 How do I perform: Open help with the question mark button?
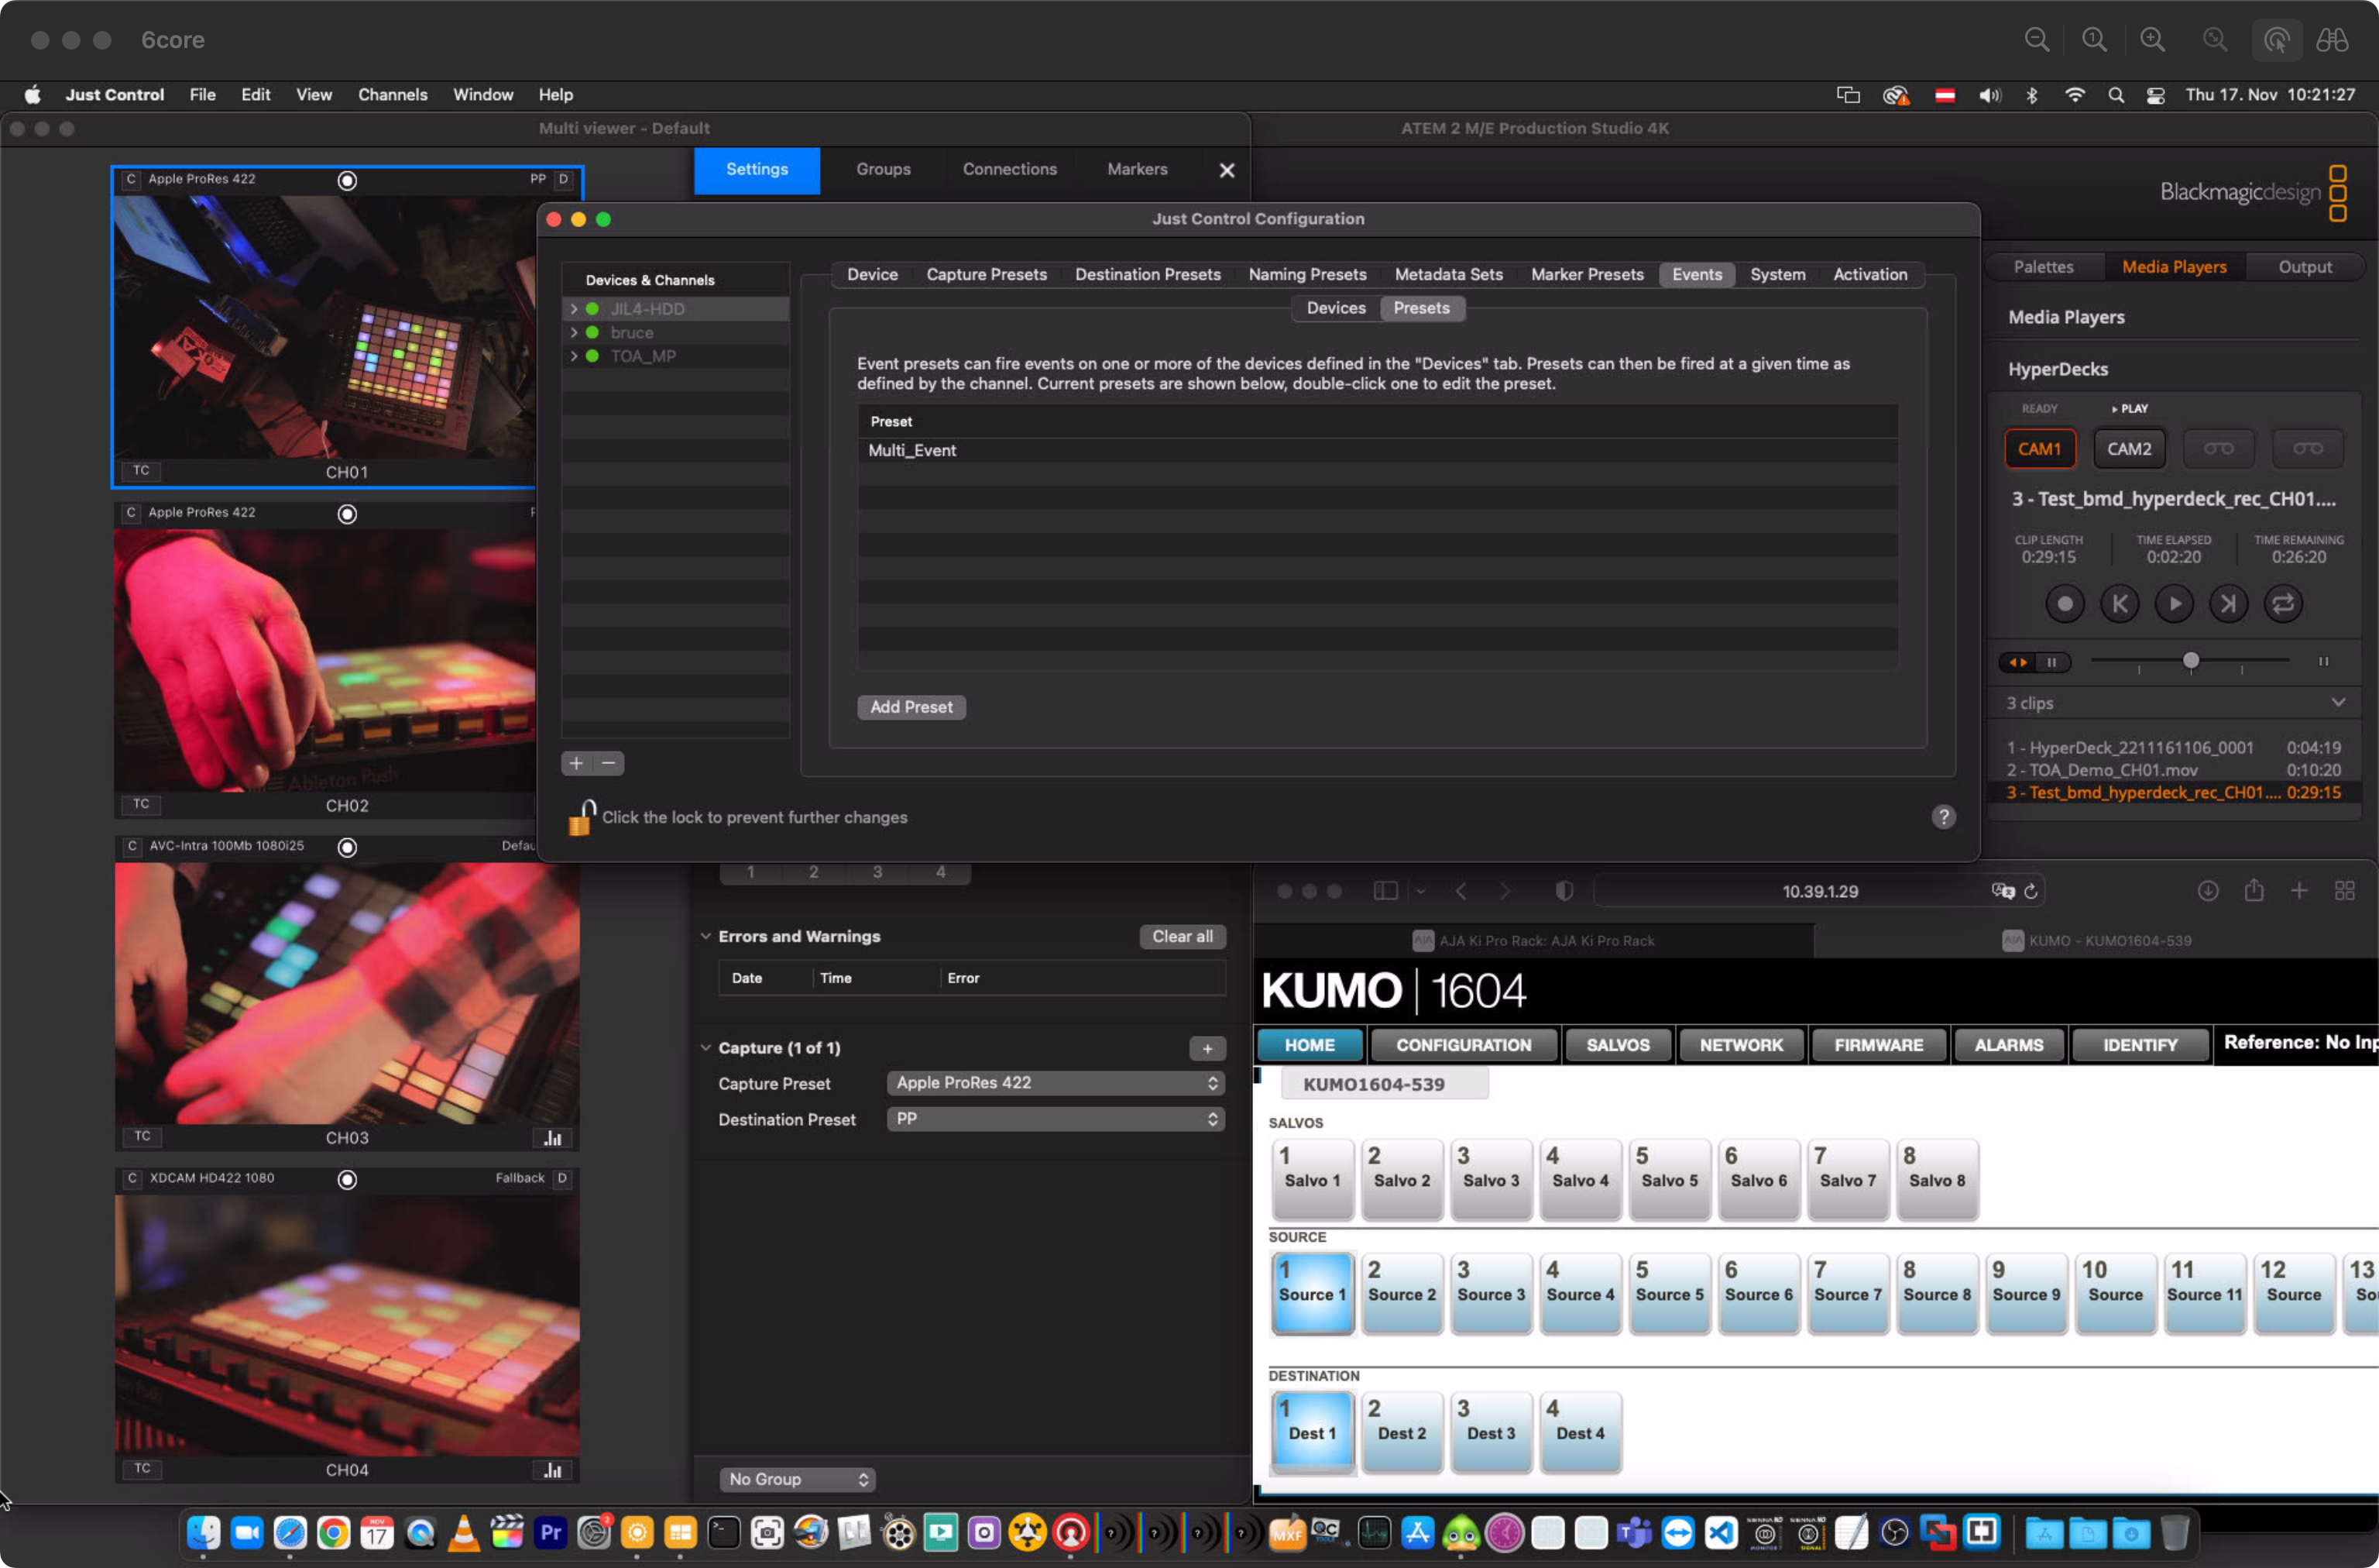1943,817
